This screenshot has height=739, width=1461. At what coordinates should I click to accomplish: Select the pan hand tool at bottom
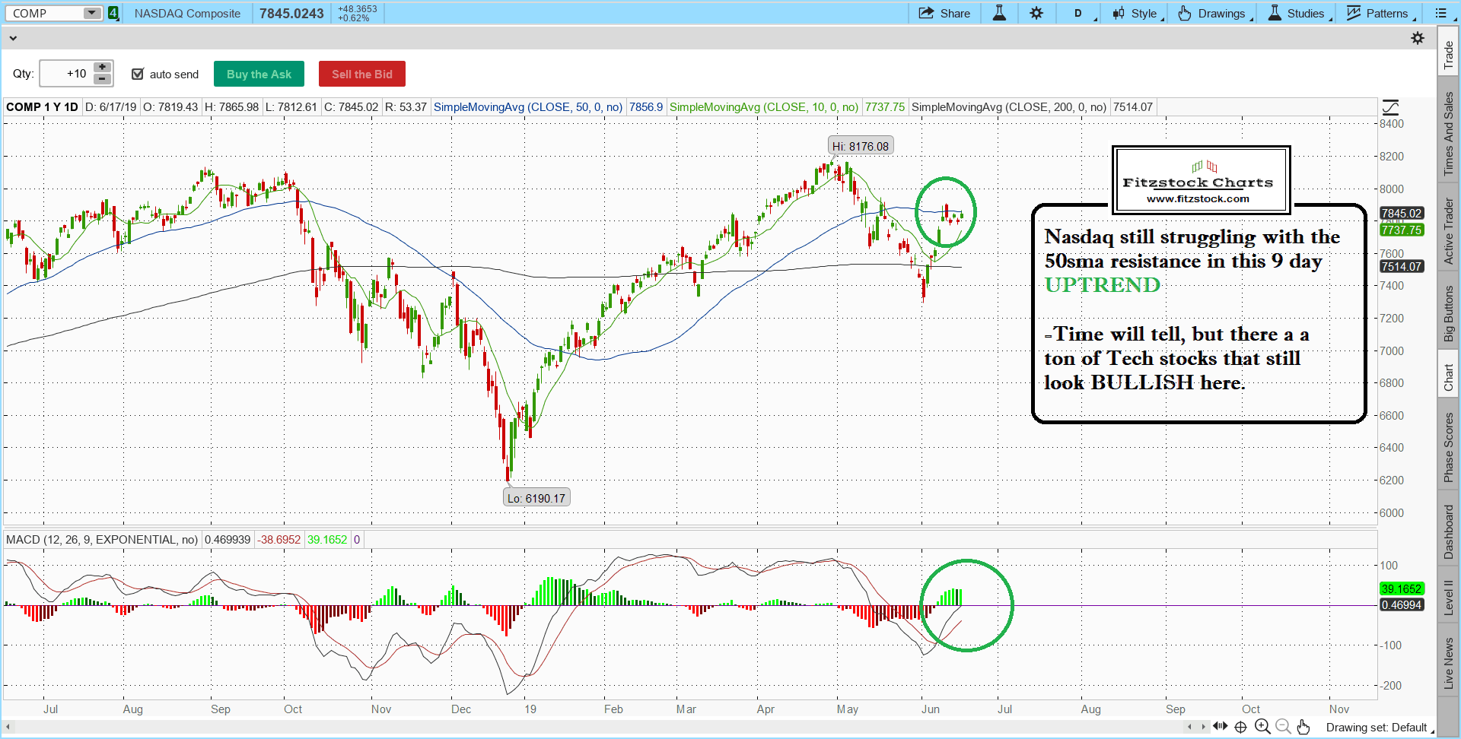click(x=1303, y=727)
